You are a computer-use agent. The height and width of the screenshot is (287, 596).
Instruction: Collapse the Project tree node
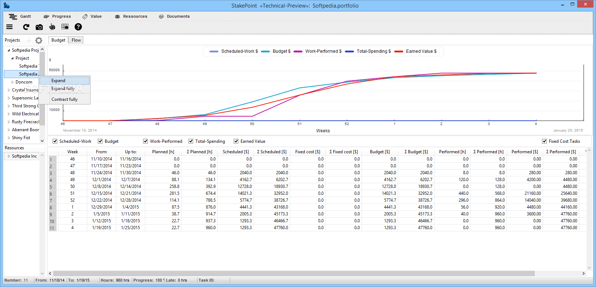12,58
